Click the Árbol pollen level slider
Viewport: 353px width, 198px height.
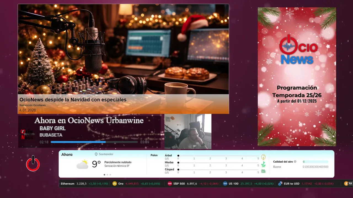(218, 156)
